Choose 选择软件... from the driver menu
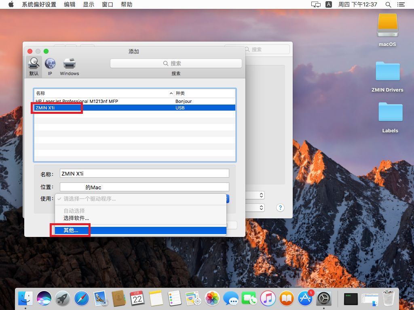 140,218
